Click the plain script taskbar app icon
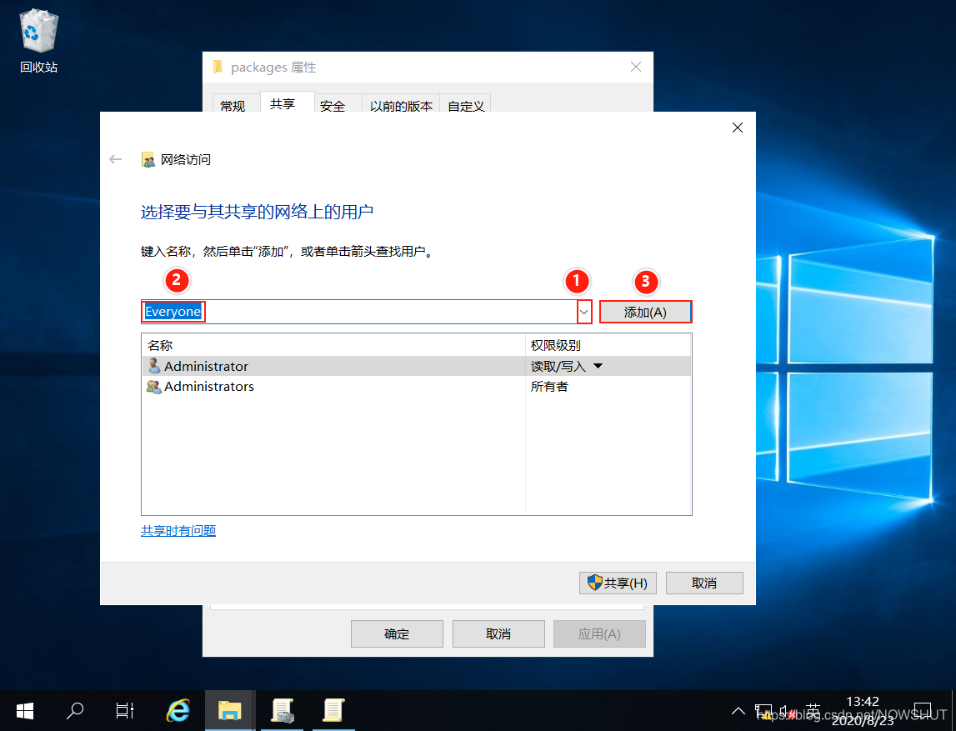The image size is (956, 731). pyautogui.click(x=333, y=711)
